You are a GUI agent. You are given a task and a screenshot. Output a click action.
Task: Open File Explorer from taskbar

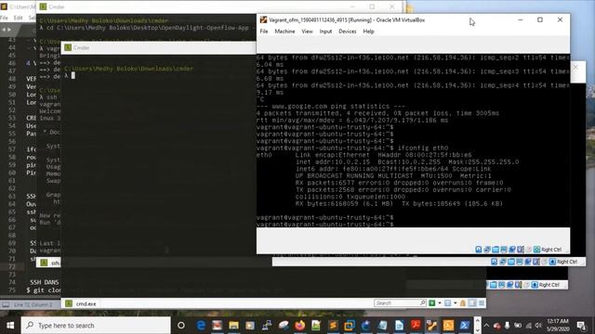click(x=233, y=326)
